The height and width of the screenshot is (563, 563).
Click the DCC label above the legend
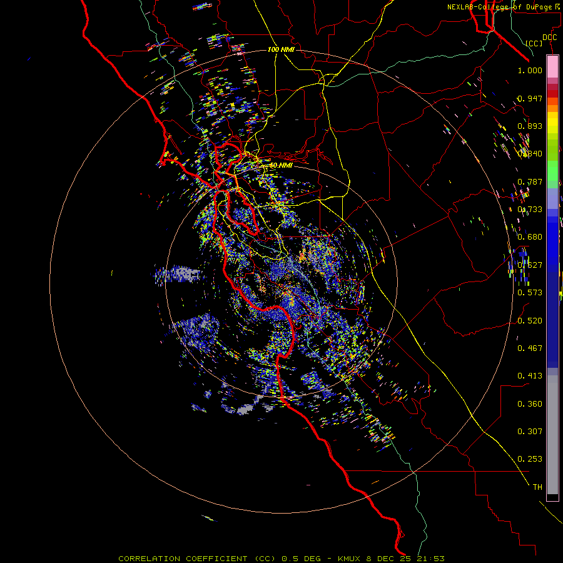click(549, 38)
